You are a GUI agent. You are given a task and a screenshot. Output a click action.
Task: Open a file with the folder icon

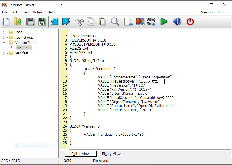click(x=18, y=22)
